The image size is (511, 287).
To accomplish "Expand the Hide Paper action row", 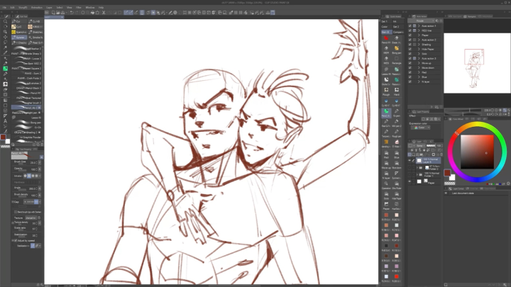I will tap(419, 49).
